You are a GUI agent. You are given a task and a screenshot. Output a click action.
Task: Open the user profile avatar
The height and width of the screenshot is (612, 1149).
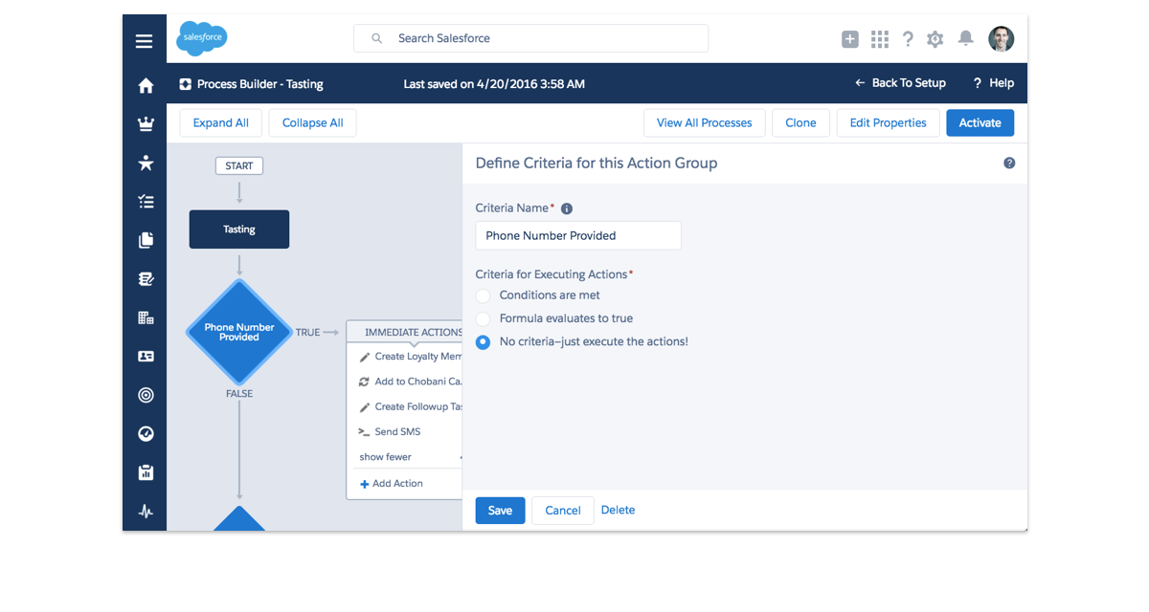[x=1001, y=39]
